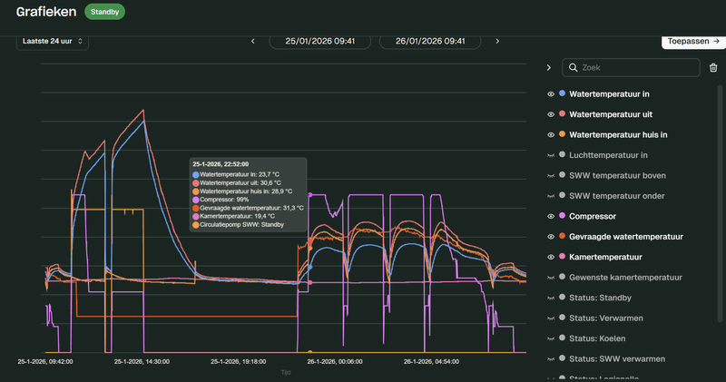This screenshot has height=382, width=726.
Task: Click blue swatch of Watertemperatuur in
Action: pyautogui.click(x=562, y=93)
